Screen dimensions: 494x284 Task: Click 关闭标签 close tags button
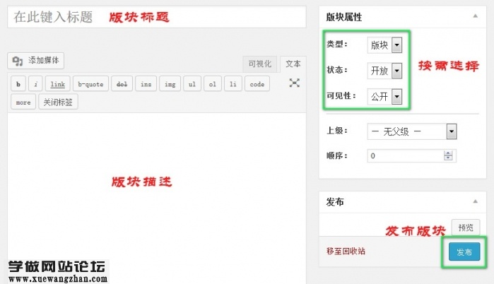pyautogui.click(x=58, y=102)
